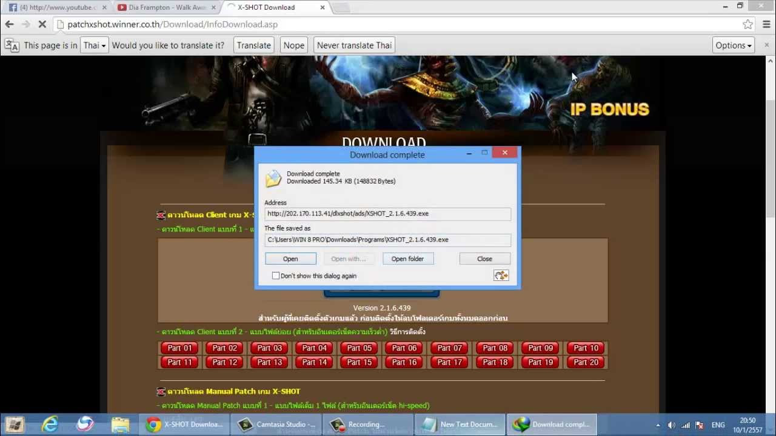Click Open folder button
The image size is (776, 436).
[407, 259]
